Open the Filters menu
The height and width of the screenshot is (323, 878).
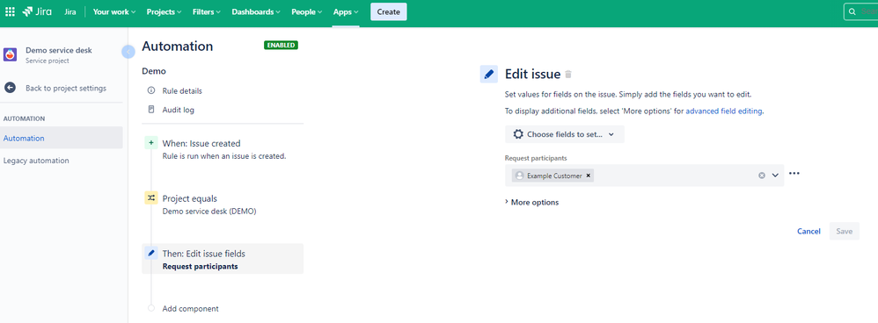pos(206,11)
